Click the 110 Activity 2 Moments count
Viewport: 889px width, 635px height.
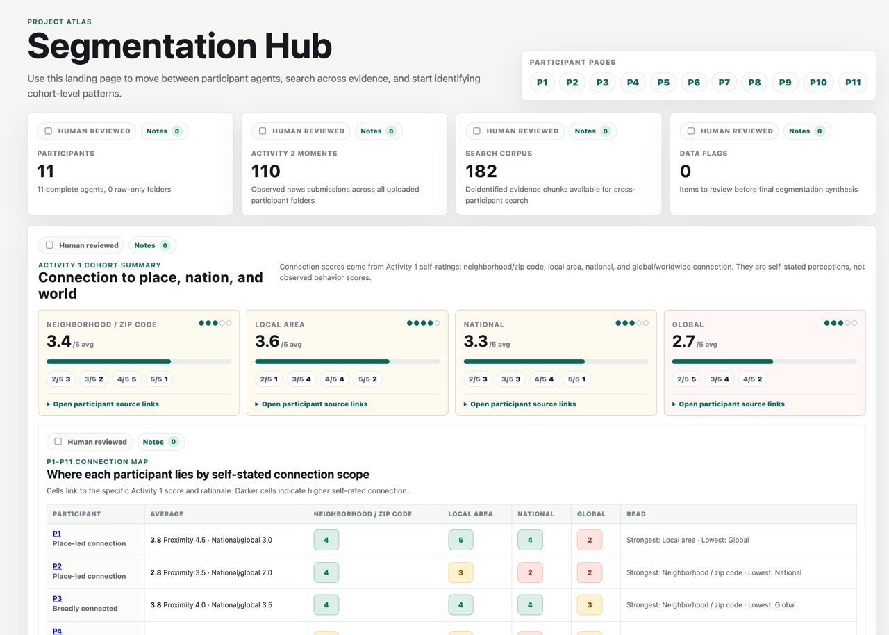click(x=266, y=171)
